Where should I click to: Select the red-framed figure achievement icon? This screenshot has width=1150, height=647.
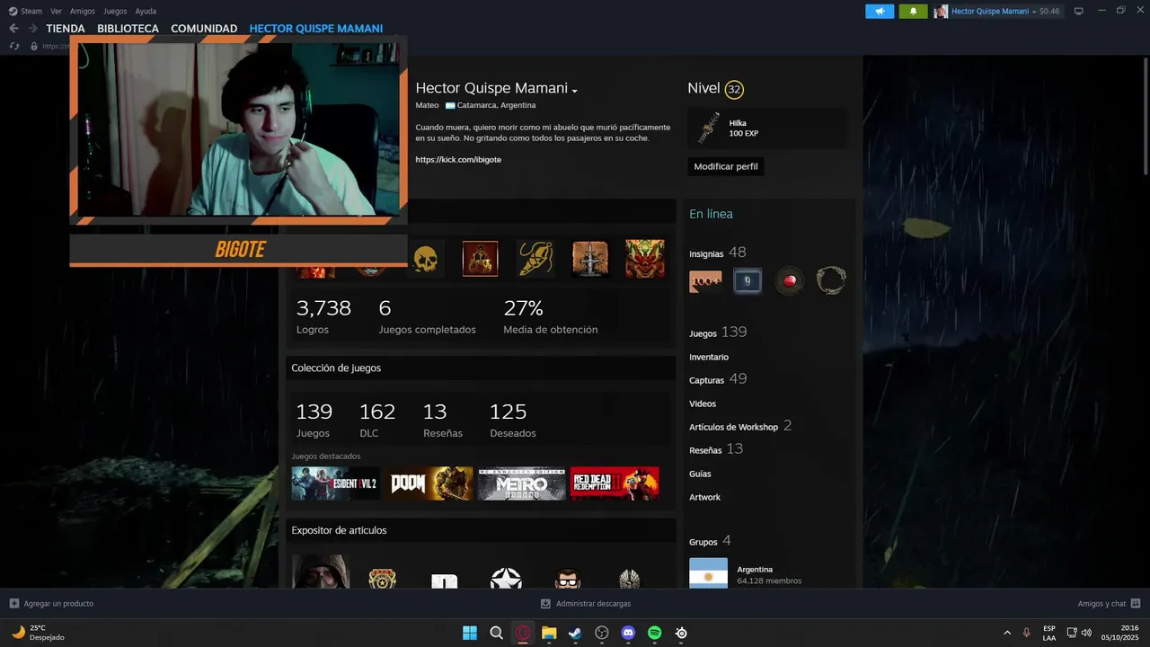(480, 259)
